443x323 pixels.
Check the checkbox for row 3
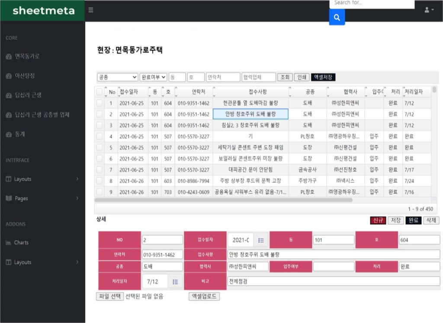(100, 125)
